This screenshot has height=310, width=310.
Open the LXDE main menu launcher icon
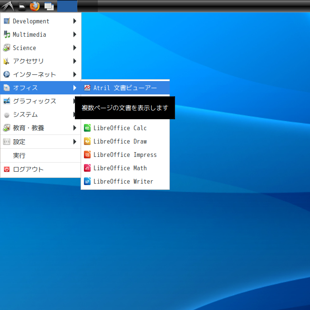[8, 6]
